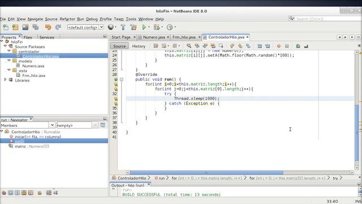Viewport: 362px width, 204px height.
Task: Click the try breadcrumb in editor
Action: click(x=335, y=178)
